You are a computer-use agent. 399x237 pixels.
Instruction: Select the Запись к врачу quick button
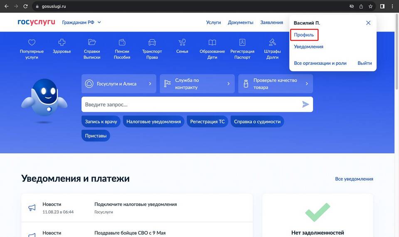101,121
